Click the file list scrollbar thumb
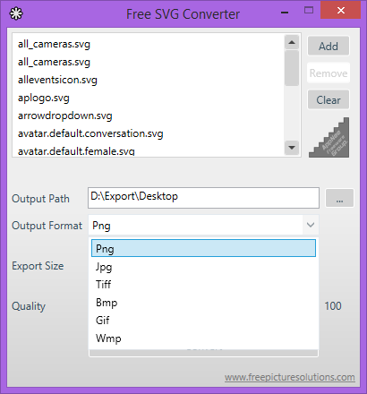 click(x=292, y=68)
